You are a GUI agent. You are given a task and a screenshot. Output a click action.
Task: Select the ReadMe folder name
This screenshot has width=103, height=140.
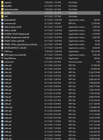pos(8,6)
